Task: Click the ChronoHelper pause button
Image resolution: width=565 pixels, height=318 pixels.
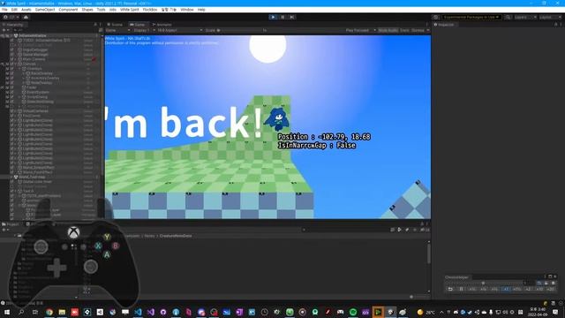Action: click(461, 289)
